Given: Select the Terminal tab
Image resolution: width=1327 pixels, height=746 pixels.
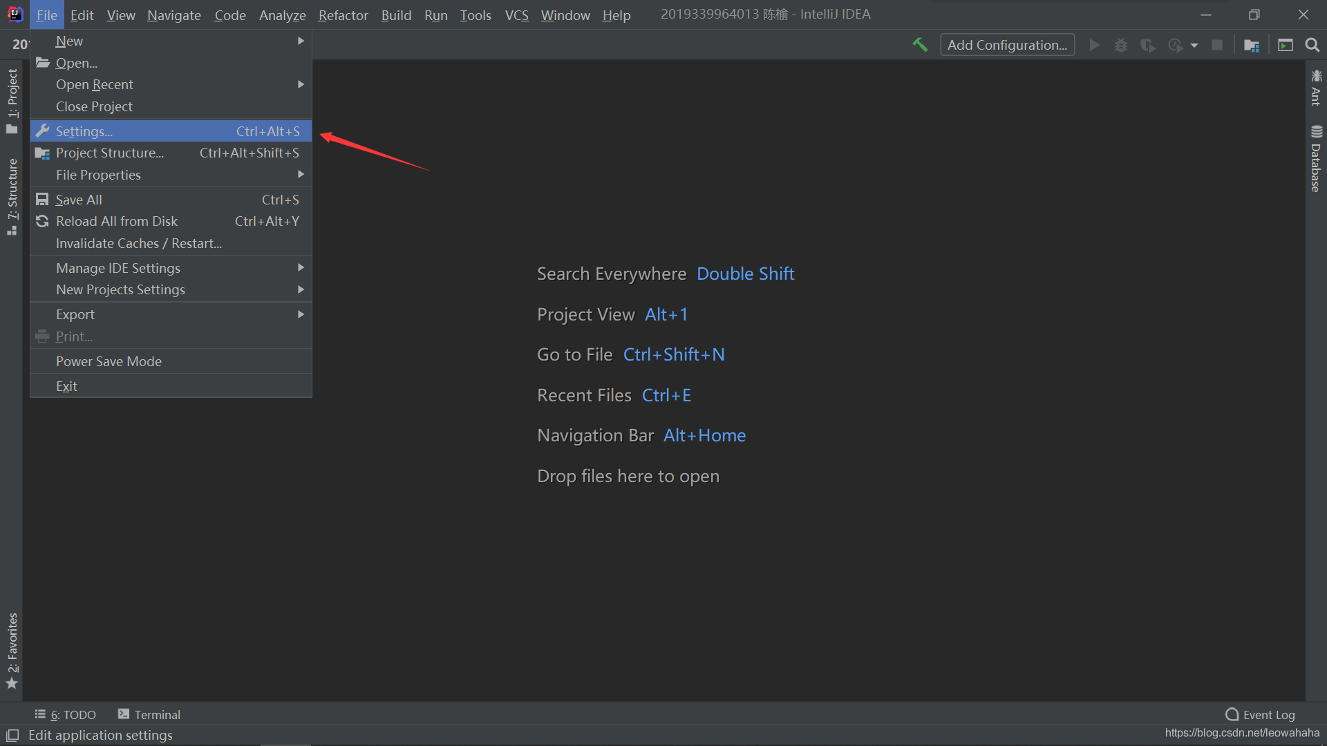Looking at the screenshot, I should coord(149,714).
